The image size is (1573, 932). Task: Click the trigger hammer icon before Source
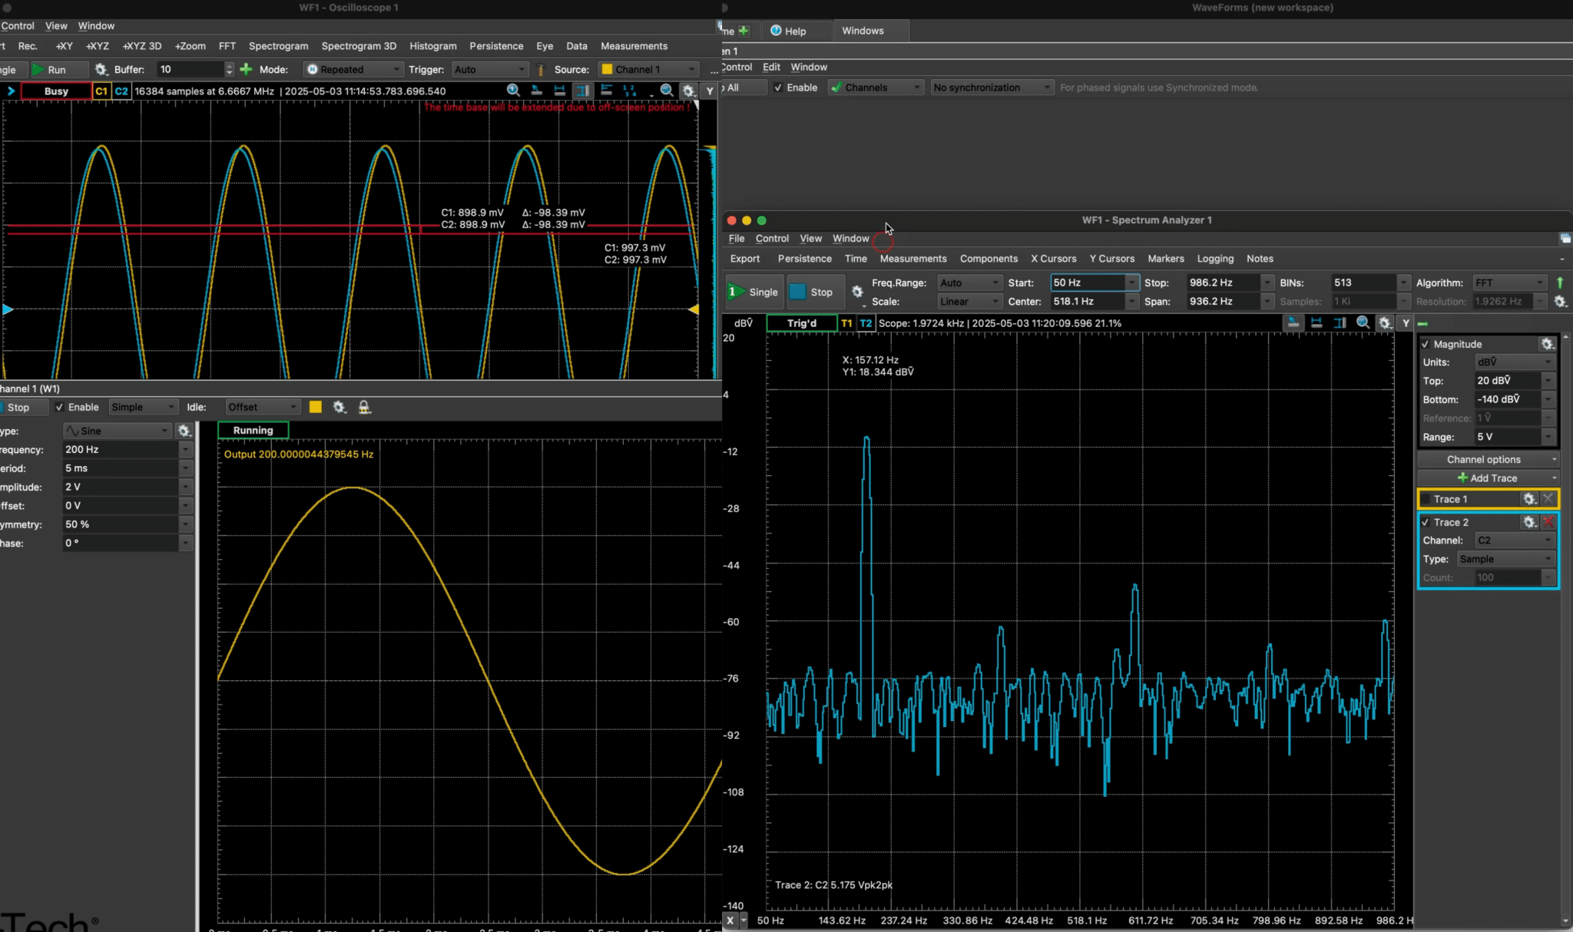[541, 70]
